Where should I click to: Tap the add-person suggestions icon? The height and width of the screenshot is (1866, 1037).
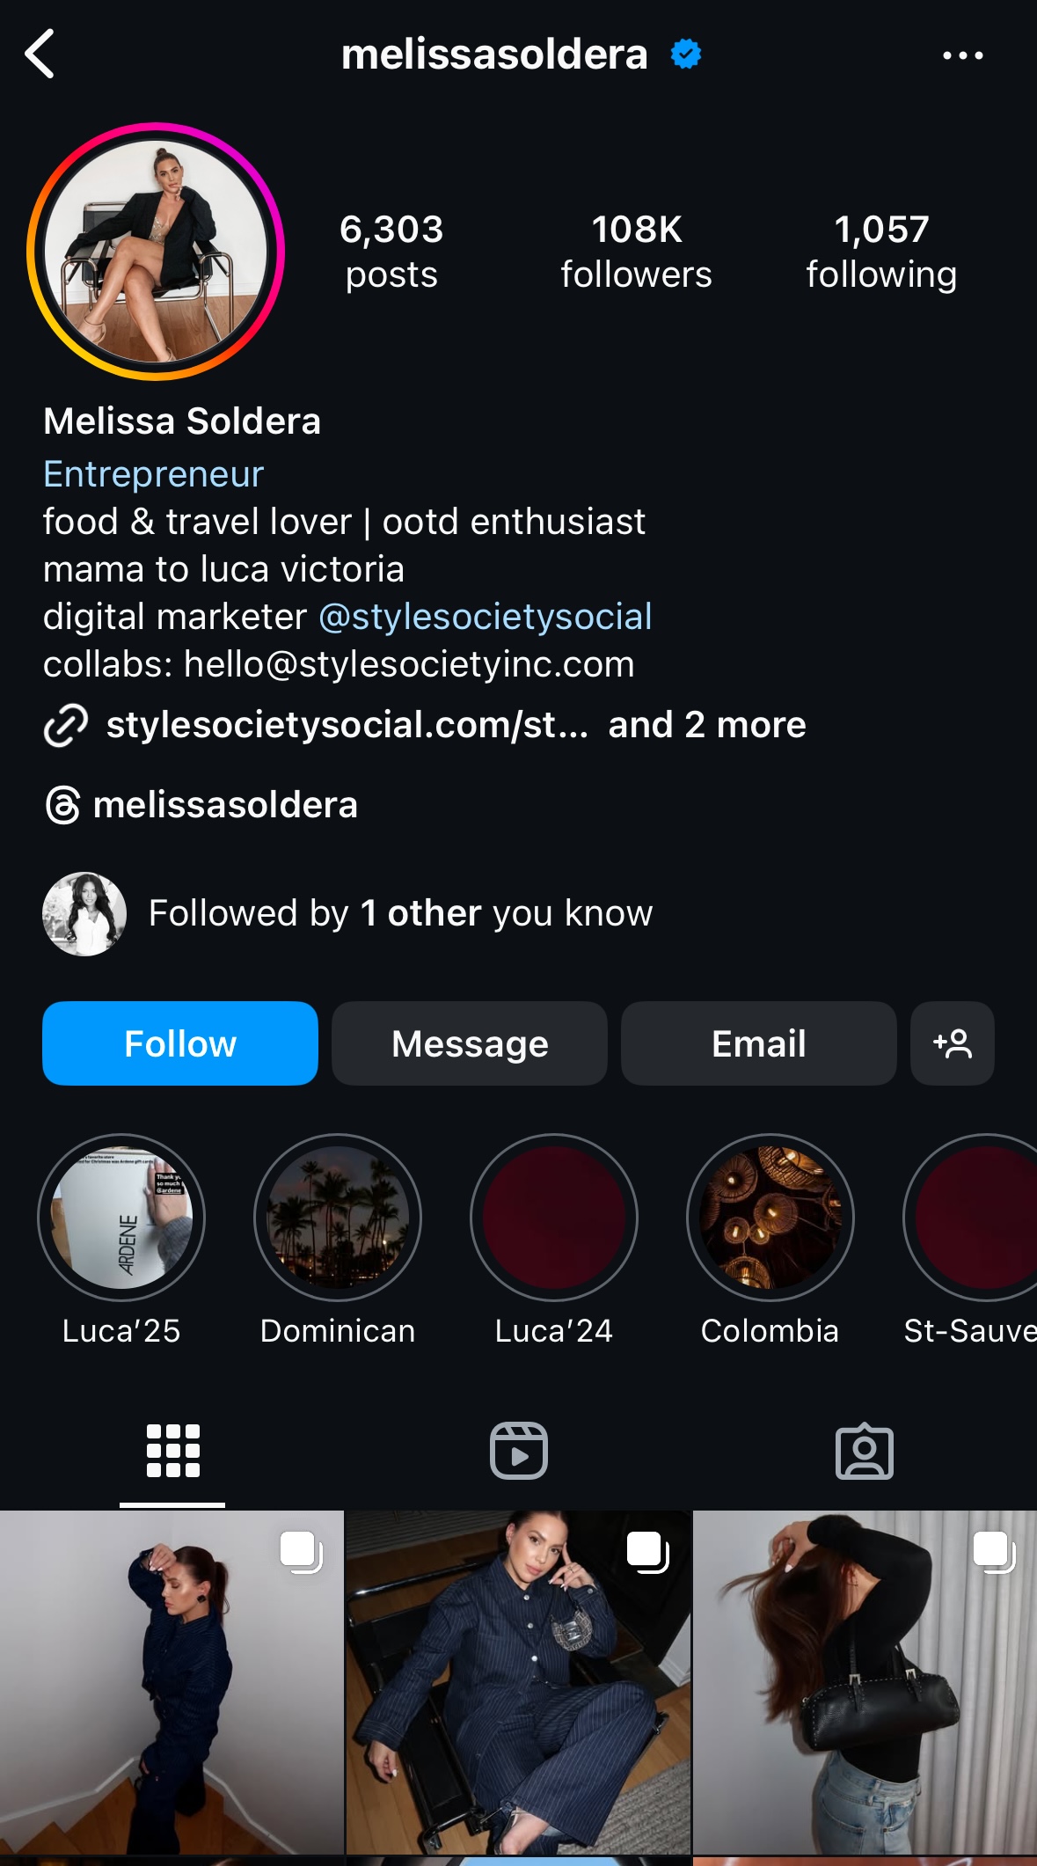click(953, 1043)
